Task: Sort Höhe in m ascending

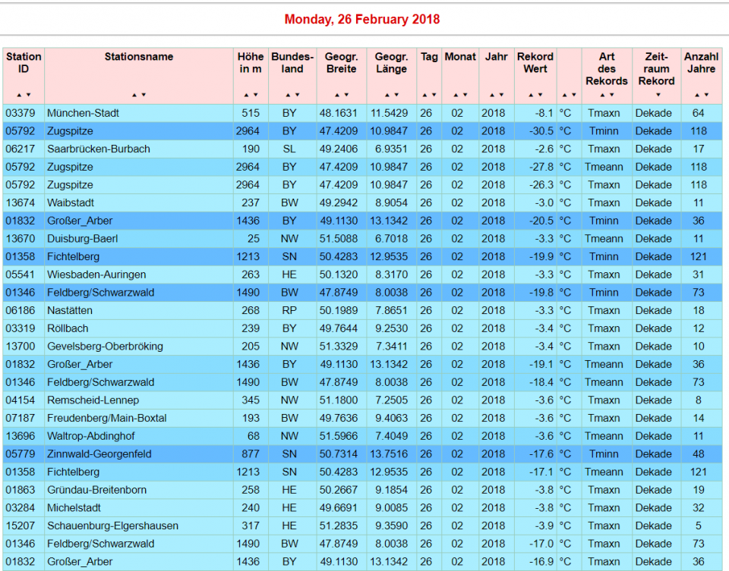Action: [246, 95]
